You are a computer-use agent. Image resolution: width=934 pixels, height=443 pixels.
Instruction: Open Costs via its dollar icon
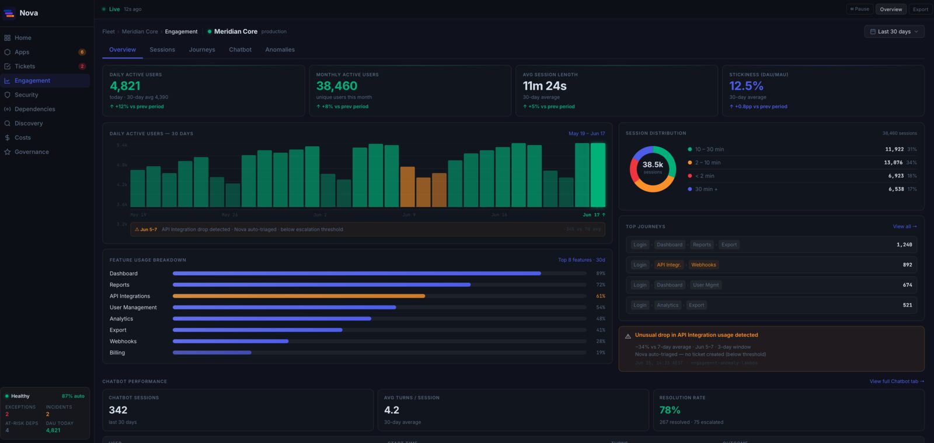(8, 138)
